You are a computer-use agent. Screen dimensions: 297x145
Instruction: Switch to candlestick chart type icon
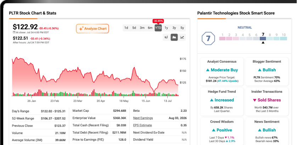(166, 37)
